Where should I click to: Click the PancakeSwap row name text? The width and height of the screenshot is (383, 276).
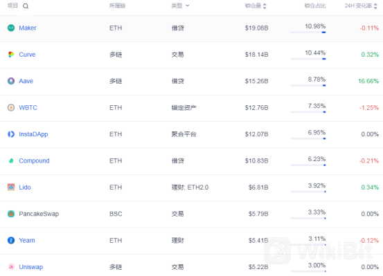click(39, 214)
